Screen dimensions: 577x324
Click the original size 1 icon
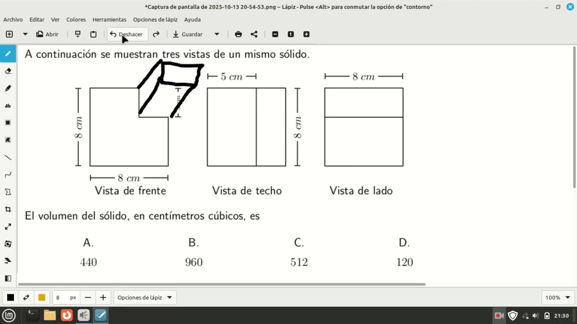291,34
